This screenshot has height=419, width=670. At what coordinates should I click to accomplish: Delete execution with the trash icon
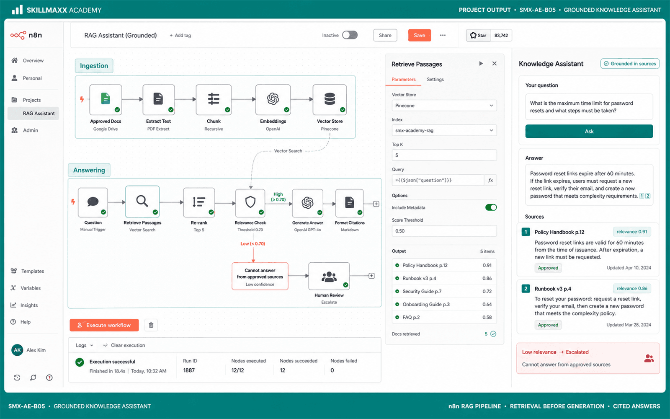click(x=151, y=325)
